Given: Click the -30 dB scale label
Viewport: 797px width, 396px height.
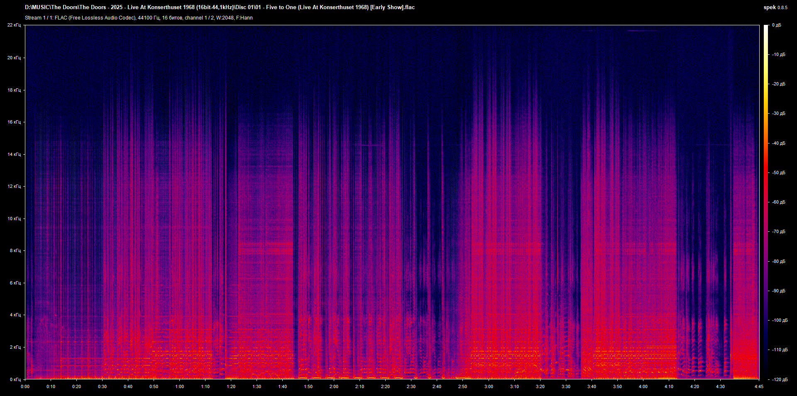Looking at the screenshot, I should 779,114.
